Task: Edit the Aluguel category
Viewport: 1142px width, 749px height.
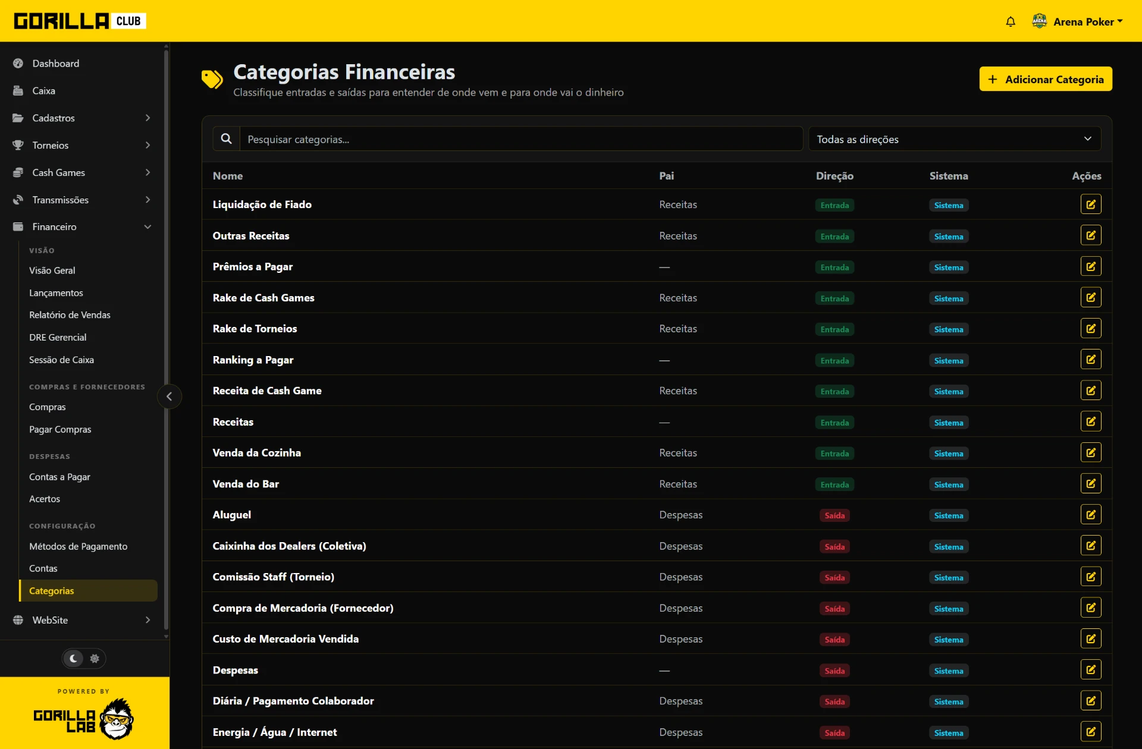Action: click(1091, 515)
